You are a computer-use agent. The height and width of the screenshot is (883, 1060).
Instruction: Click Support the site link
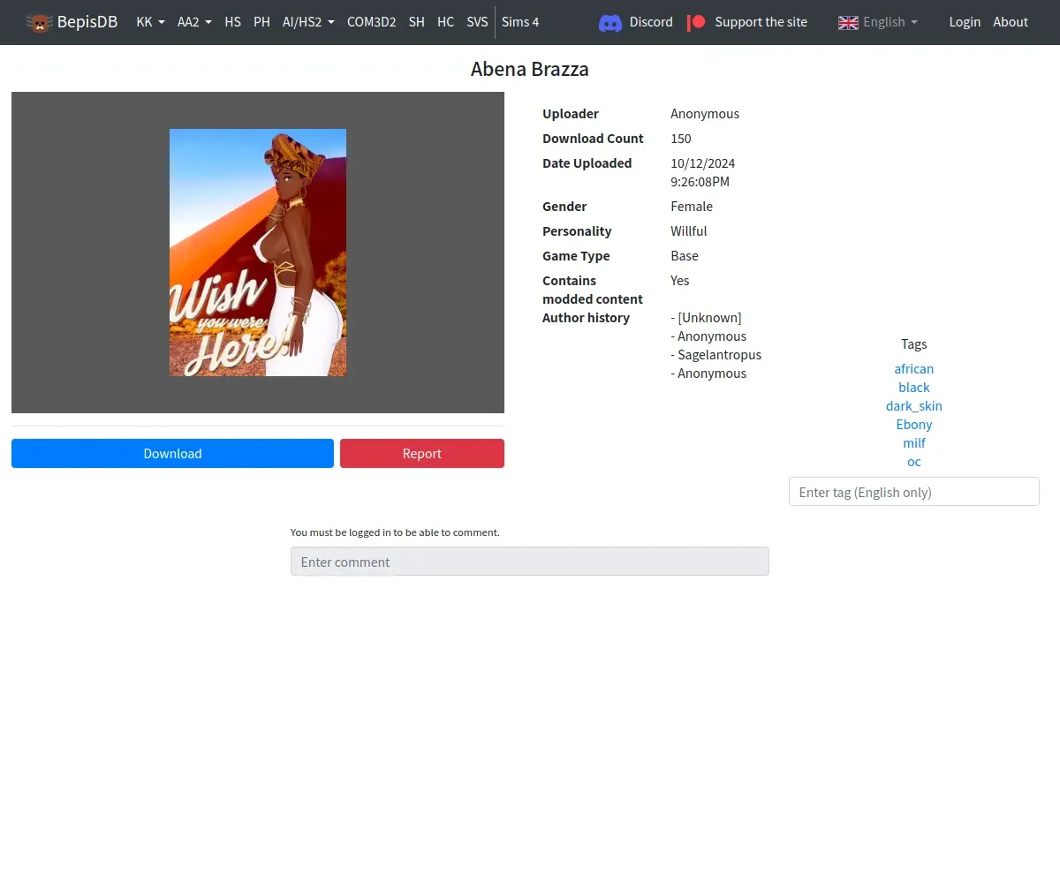[x=761, y=22]
